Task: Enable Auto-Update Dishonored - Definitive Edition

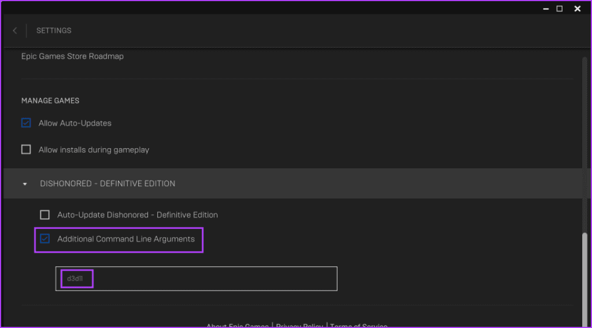Action: tap(45, 214)
